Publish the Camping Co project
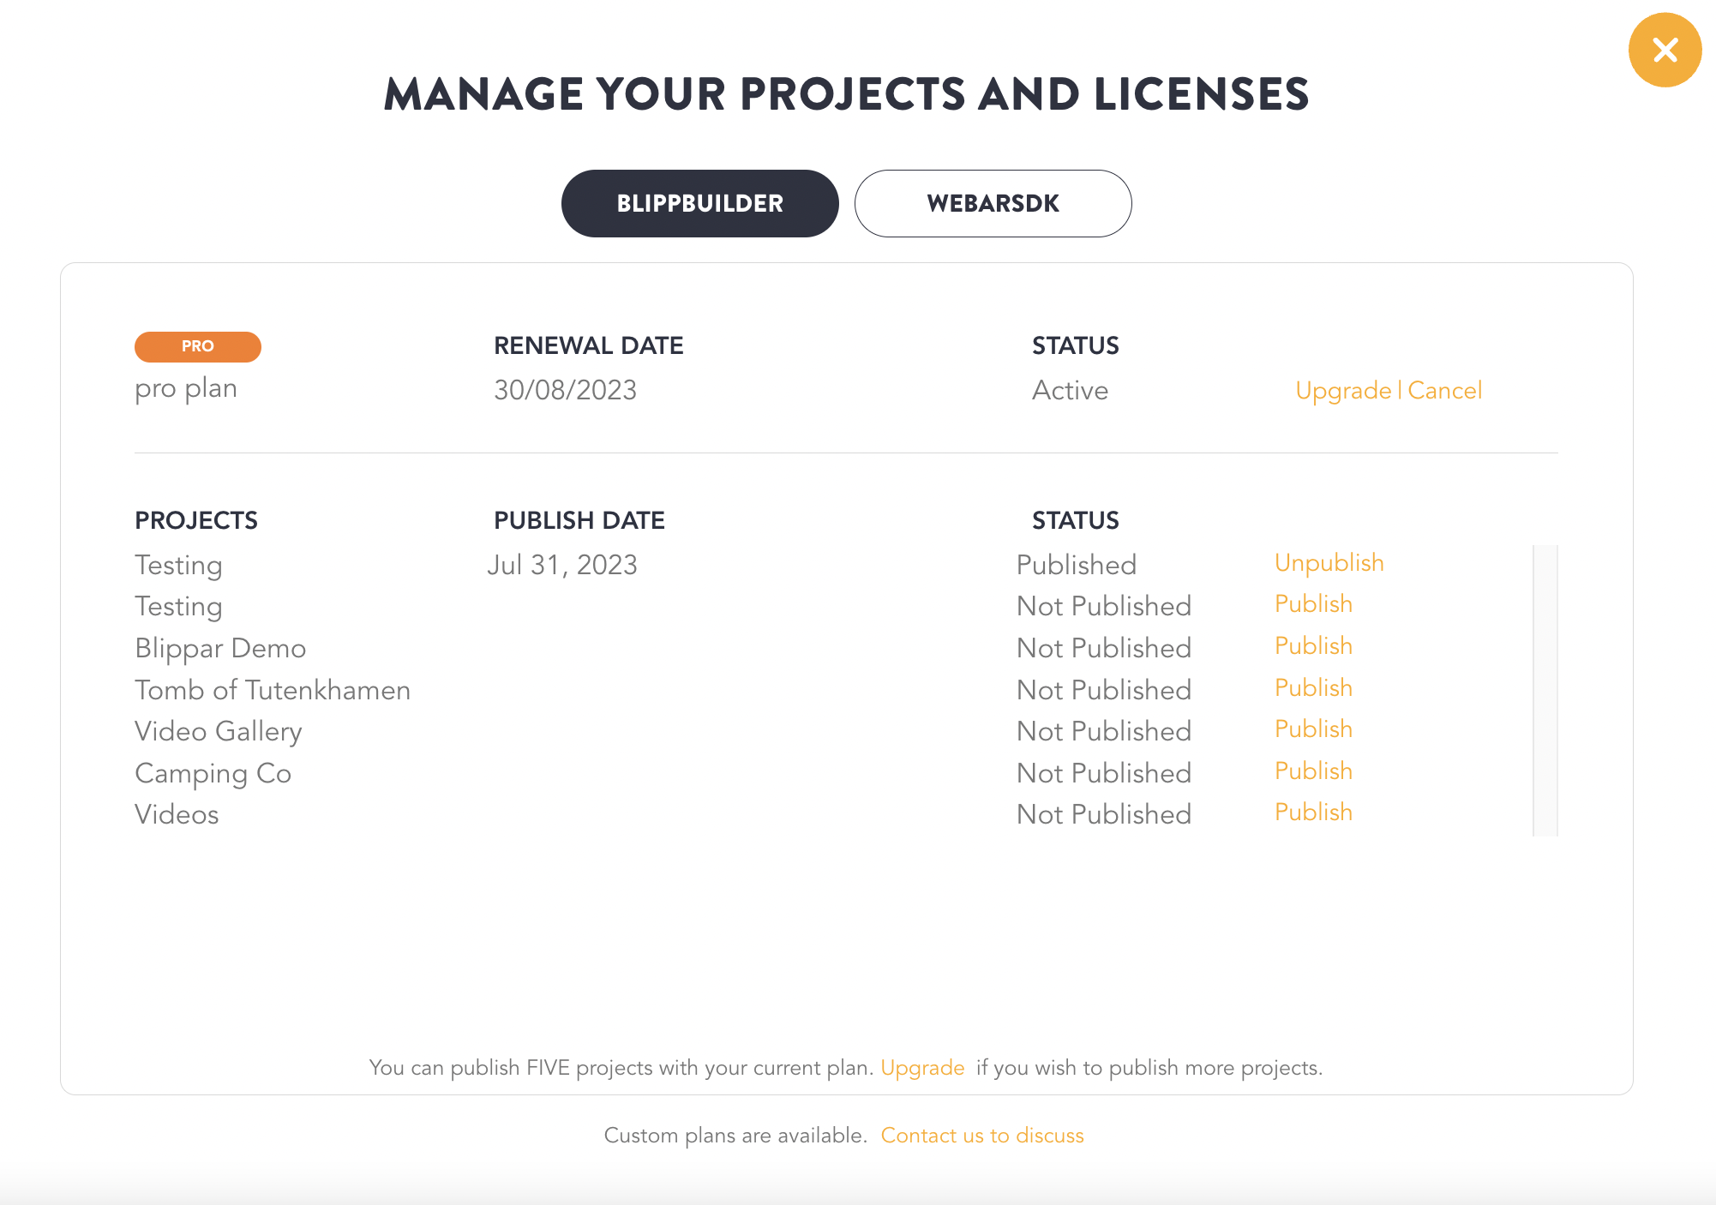The height and width of the screenshot is (1205, 1716). tap(1313, 771)
